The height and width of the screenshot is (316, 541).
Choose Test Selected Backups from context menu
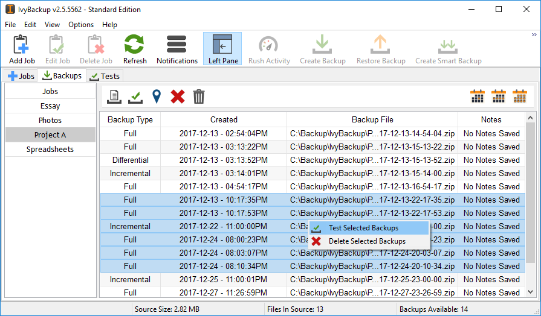(369, 228)
